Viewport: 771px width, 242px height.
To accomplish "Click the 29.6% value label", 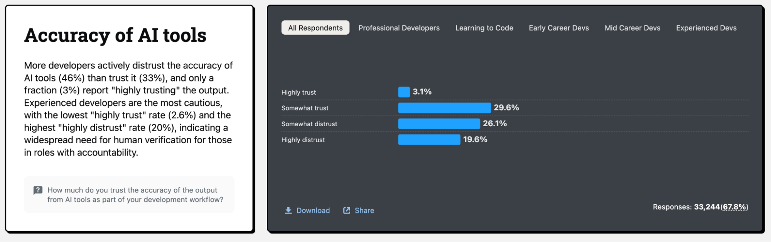I will [506, 108].
